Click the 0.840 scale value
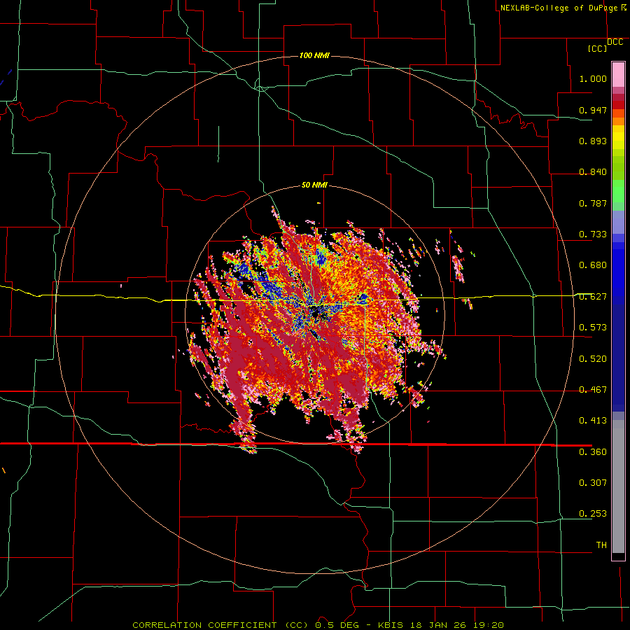 [593, 172]
